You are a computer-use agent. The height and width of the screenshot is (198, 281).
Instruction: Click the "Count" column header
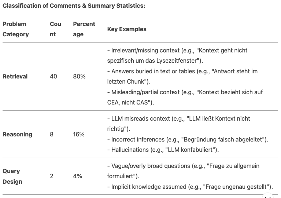click(x=55, y=29)
